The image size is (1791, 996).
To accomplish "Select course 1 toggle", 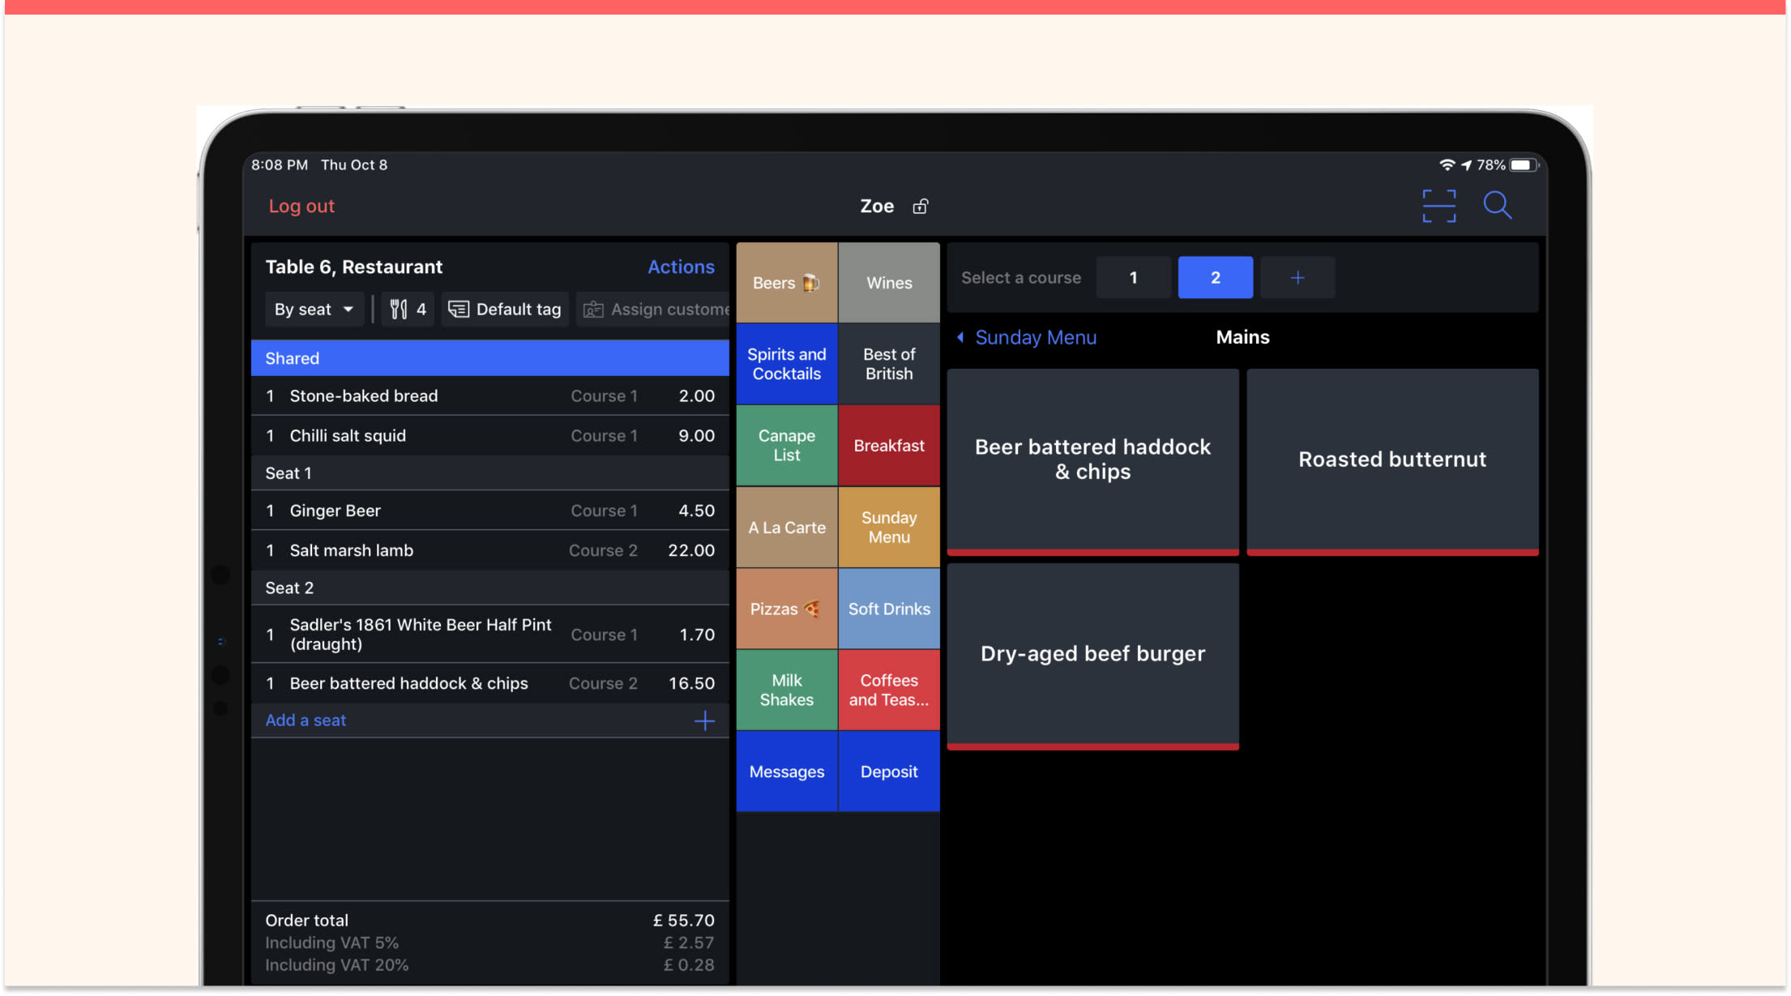I will (1132, 278).
